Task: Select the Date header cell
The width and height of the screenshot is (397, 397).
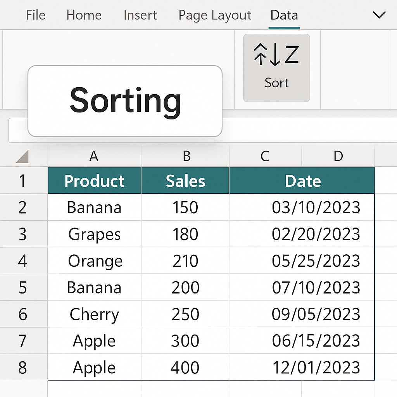Action: (302, 181)
